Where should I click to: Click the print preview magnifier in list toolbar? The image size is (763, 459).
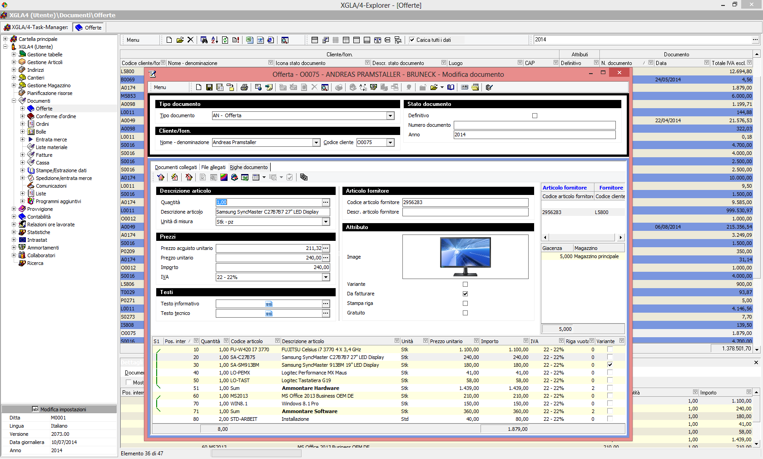tap(285, 40)
